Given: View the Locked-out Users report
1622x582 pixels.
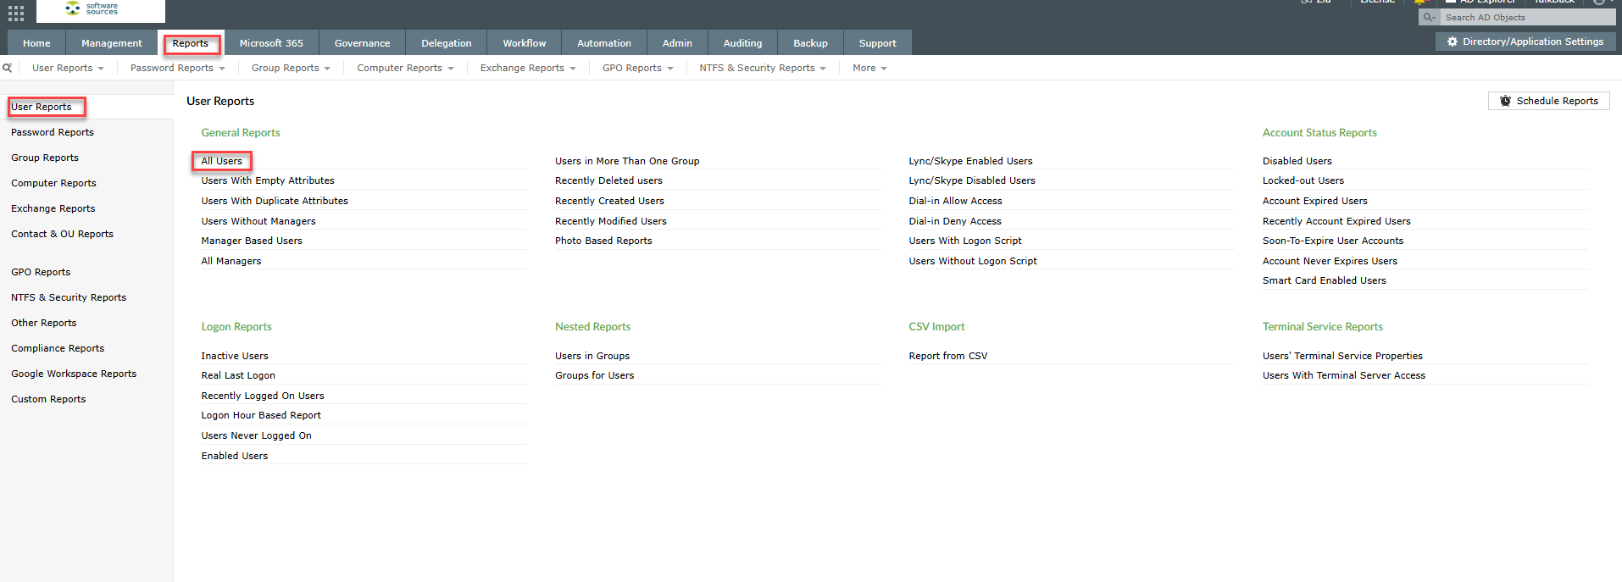Looking at the screenshot, I should (x=1303, y=180).
